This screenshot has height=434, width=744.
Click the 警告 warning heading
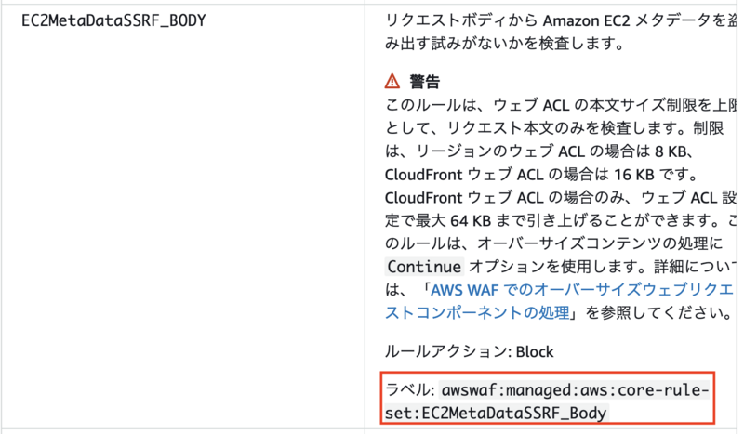(425, 82)
